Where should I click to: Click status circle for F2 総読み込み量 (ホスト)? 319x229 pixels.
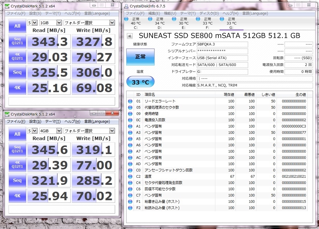click(x=130, y=208)
